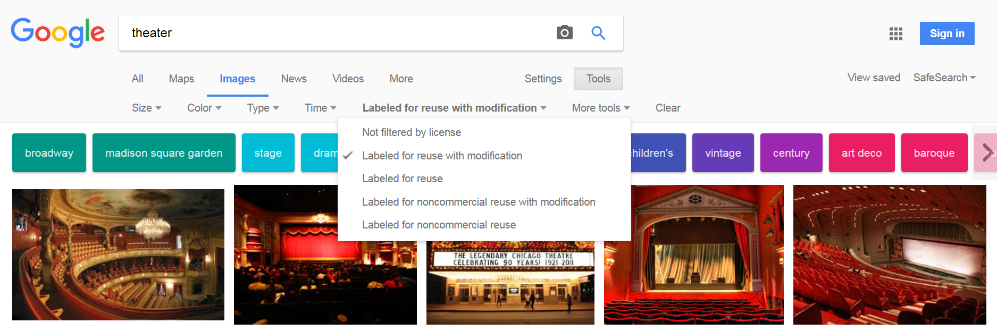Open the Color filter dropdown
The image size is (997, 331).
(204, 108)
